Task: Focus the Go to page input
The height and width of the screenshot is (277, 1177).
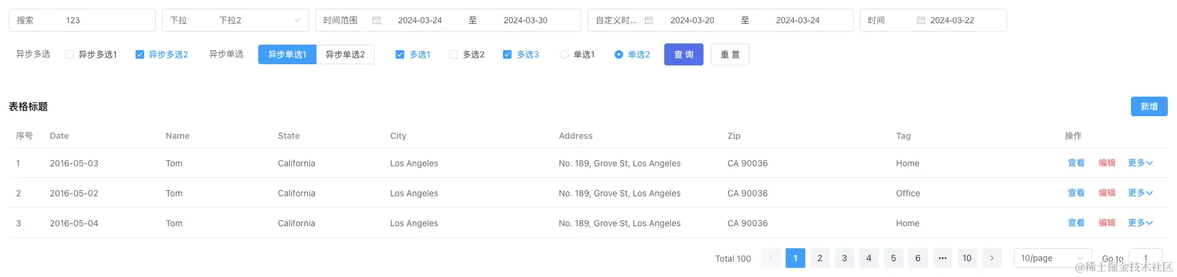Action: pos(1146,258)
